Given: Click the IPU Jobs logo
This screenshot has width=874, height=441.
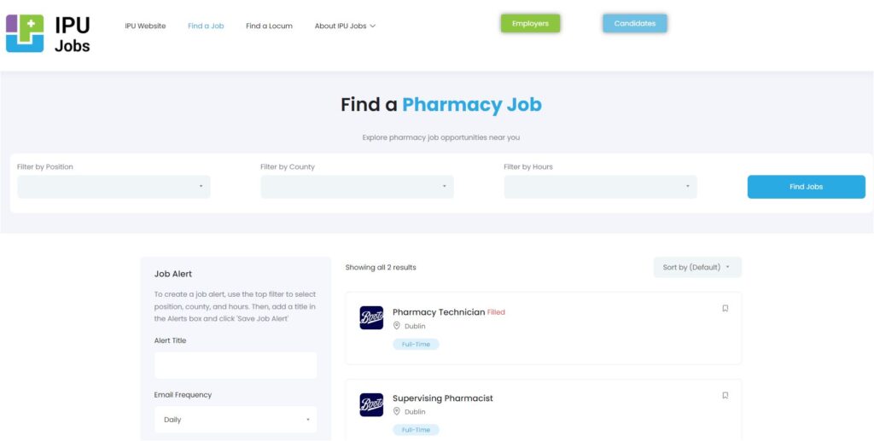Looking at the screenshot, I should (x=48, y=34).
